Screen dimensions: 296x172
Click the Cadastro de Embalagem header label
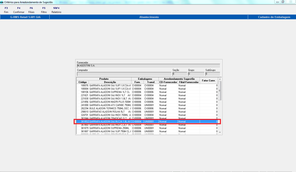pyautogui.click(x=274, y=17)
